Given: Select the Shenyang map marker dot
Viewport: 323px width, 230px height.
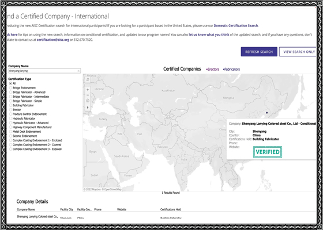Looking at the screenshot, I should (x=267, y=113).
